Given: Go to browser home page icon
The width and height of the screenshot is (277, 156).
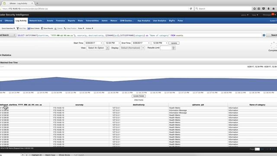Looking at the screenshot, I should pyautogui.click(x=274, y=9).
